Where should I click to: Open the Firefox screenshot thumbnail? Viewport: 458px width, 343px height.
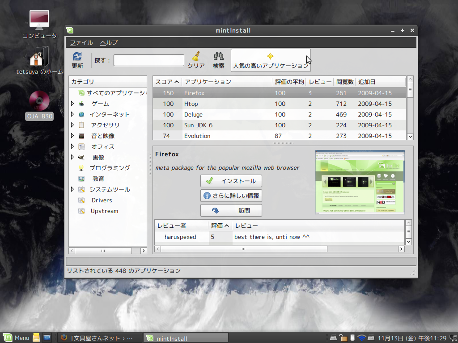[x=360, y=182]
